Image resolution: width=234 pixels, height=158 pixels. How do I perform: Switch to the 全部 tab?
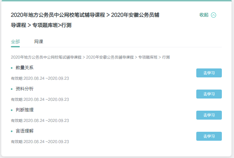pyautogui.click(x=15, y=42)
